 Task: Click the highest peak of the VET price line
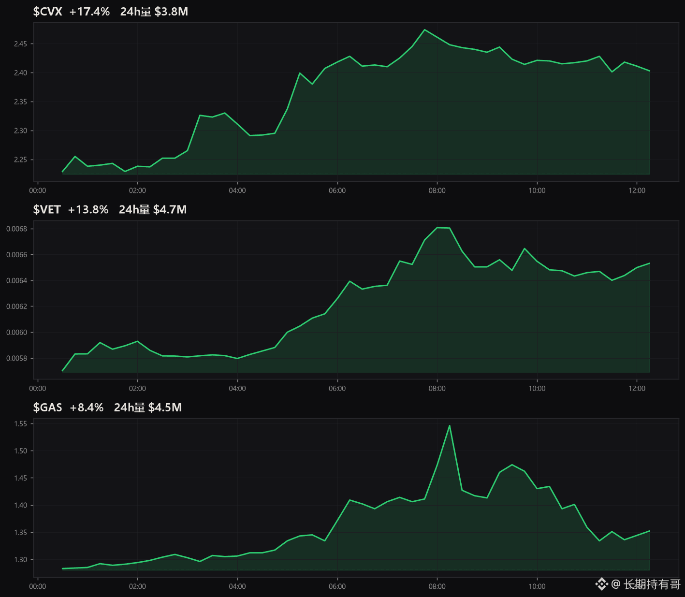point(437,228)
